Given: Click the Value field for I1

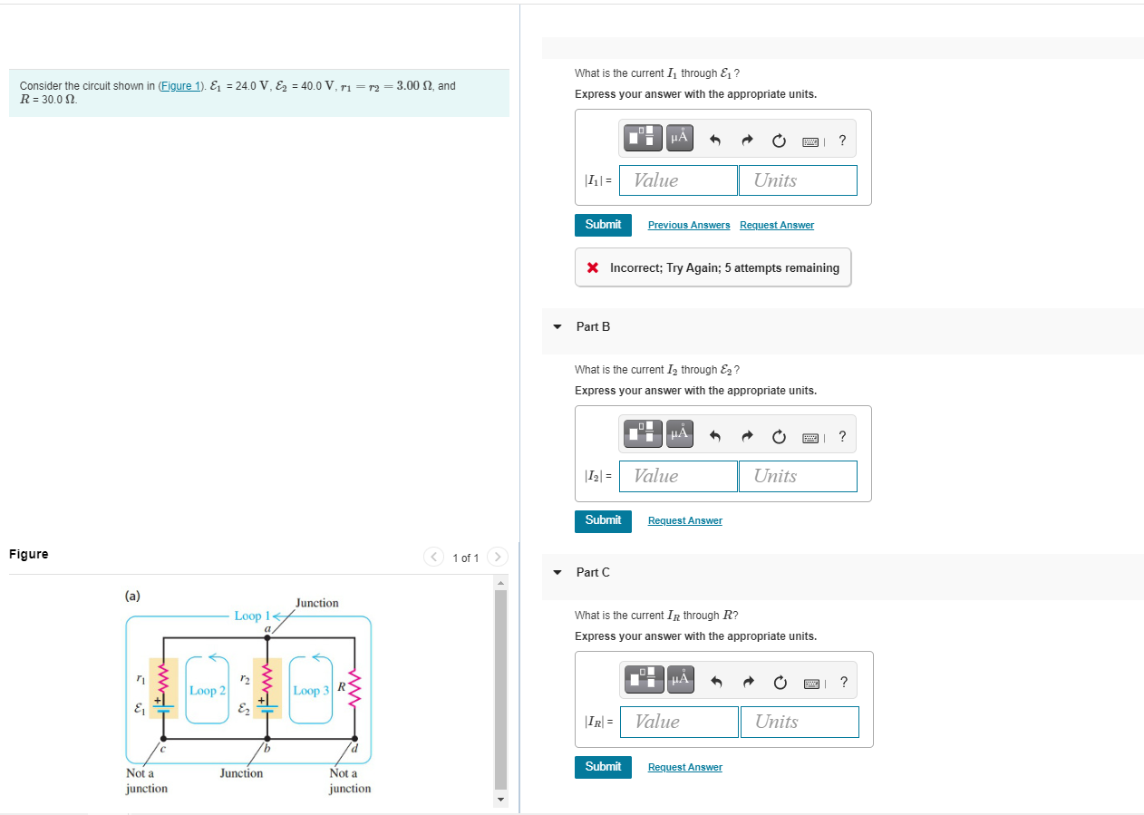Looking at the screenshot, I should click(679, 180).
